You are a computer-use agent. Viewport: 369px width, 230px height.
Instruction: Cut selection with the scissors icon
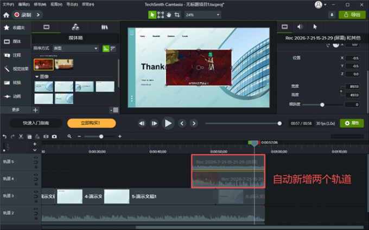tap(21, 136)
